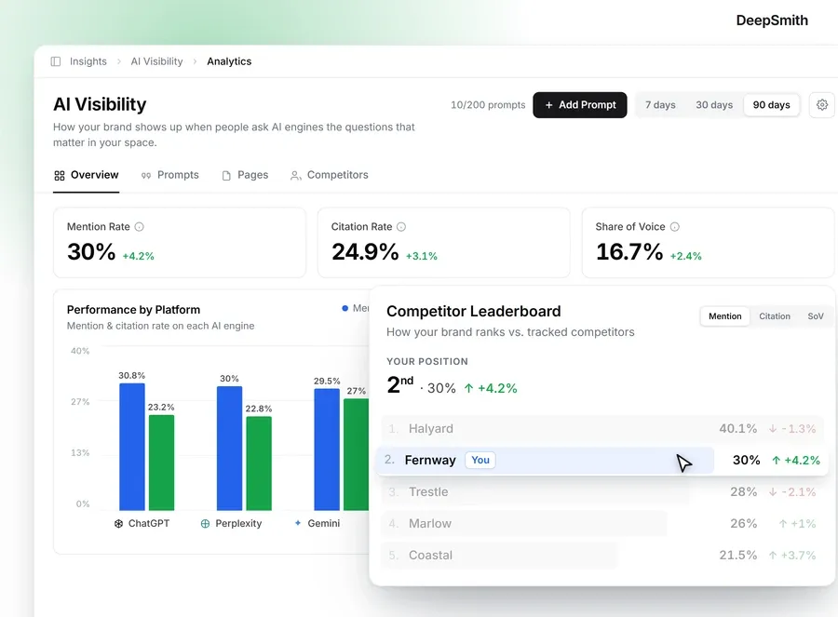The image size is (838, 617).
Task: Select the 30 days range
Action: click(714, 105)
